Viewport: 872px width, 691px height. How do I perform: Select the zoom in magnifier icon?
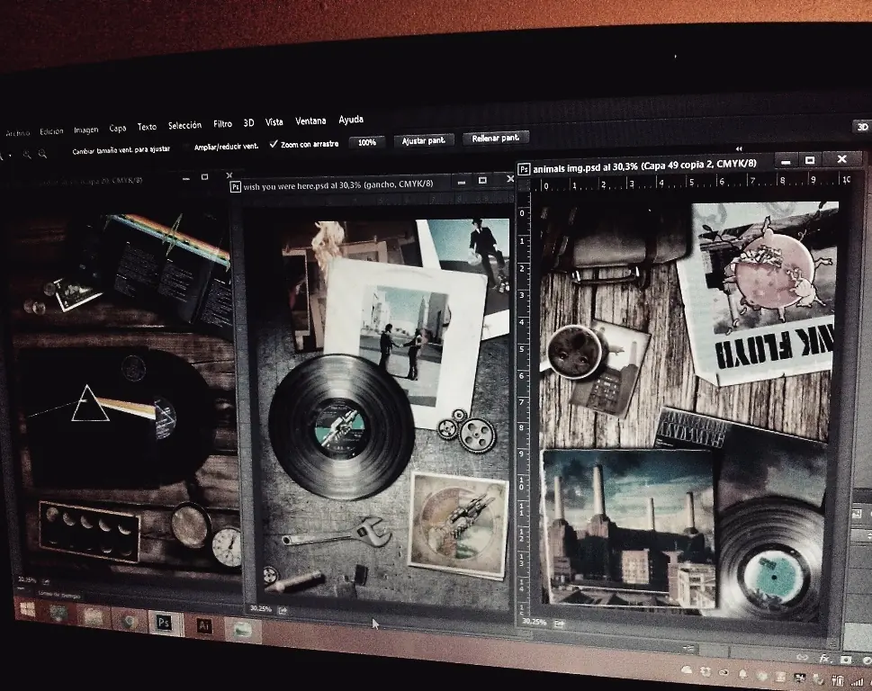pyautogui.click(x=27, y=155)
